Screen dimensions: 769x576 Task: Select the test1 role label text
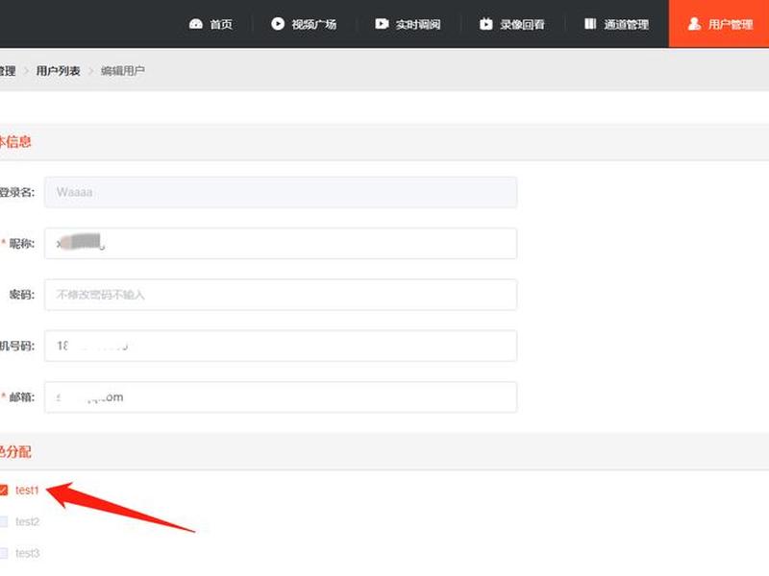tap(27, 490)
